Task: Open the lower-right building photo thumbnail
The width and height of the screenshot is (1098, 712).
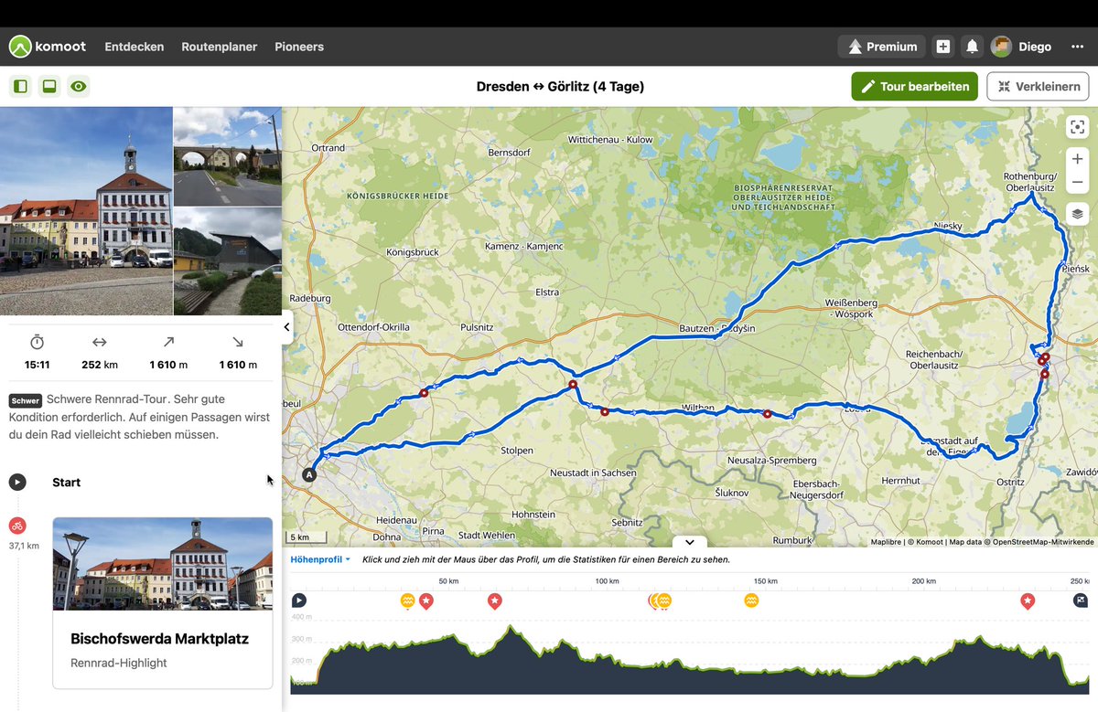Action: 228,261
